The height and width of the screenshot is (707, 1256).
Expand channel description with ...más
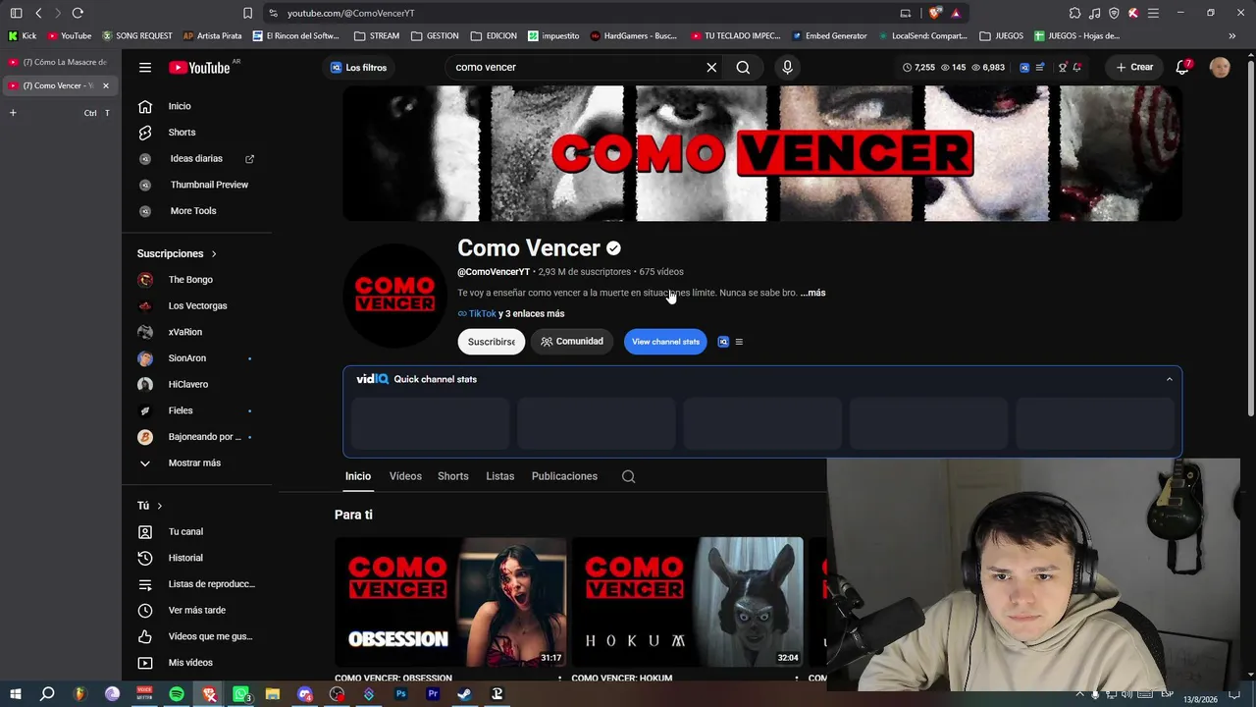[812, 293]
